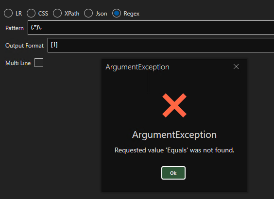Click the [1] value in Output Format
The height and width of the screenshot is (199, 274).
tap(54, 45)
